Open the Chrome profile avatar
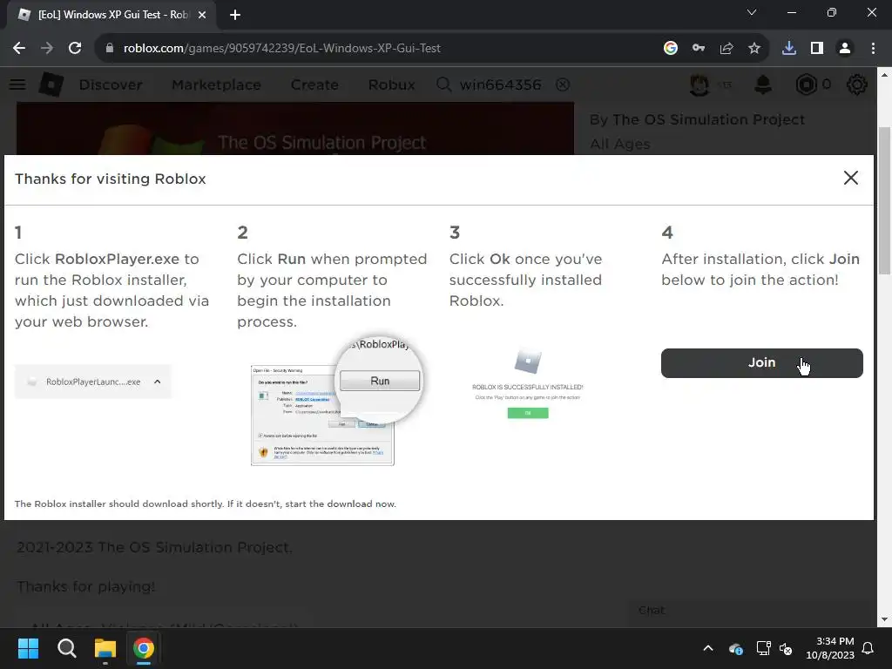 pyautogui.click(x=845, y=49)
